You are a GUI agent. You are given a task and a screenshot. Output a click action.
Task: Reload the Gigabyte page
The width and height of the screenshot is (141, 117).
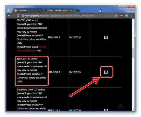click(x=18, y=16)
